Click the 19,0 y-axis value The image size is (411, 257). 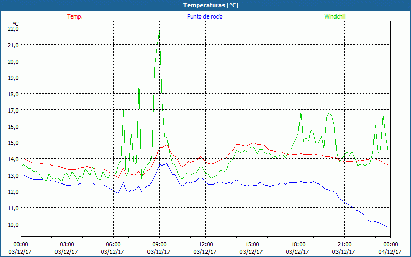click(x=13, y=78)
